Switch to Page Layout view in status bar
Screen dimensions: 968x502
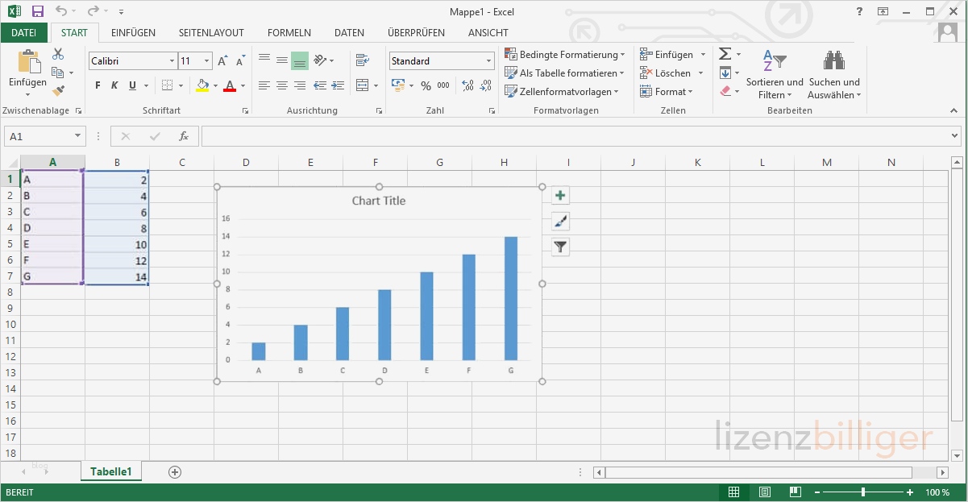tap(764, 492)
